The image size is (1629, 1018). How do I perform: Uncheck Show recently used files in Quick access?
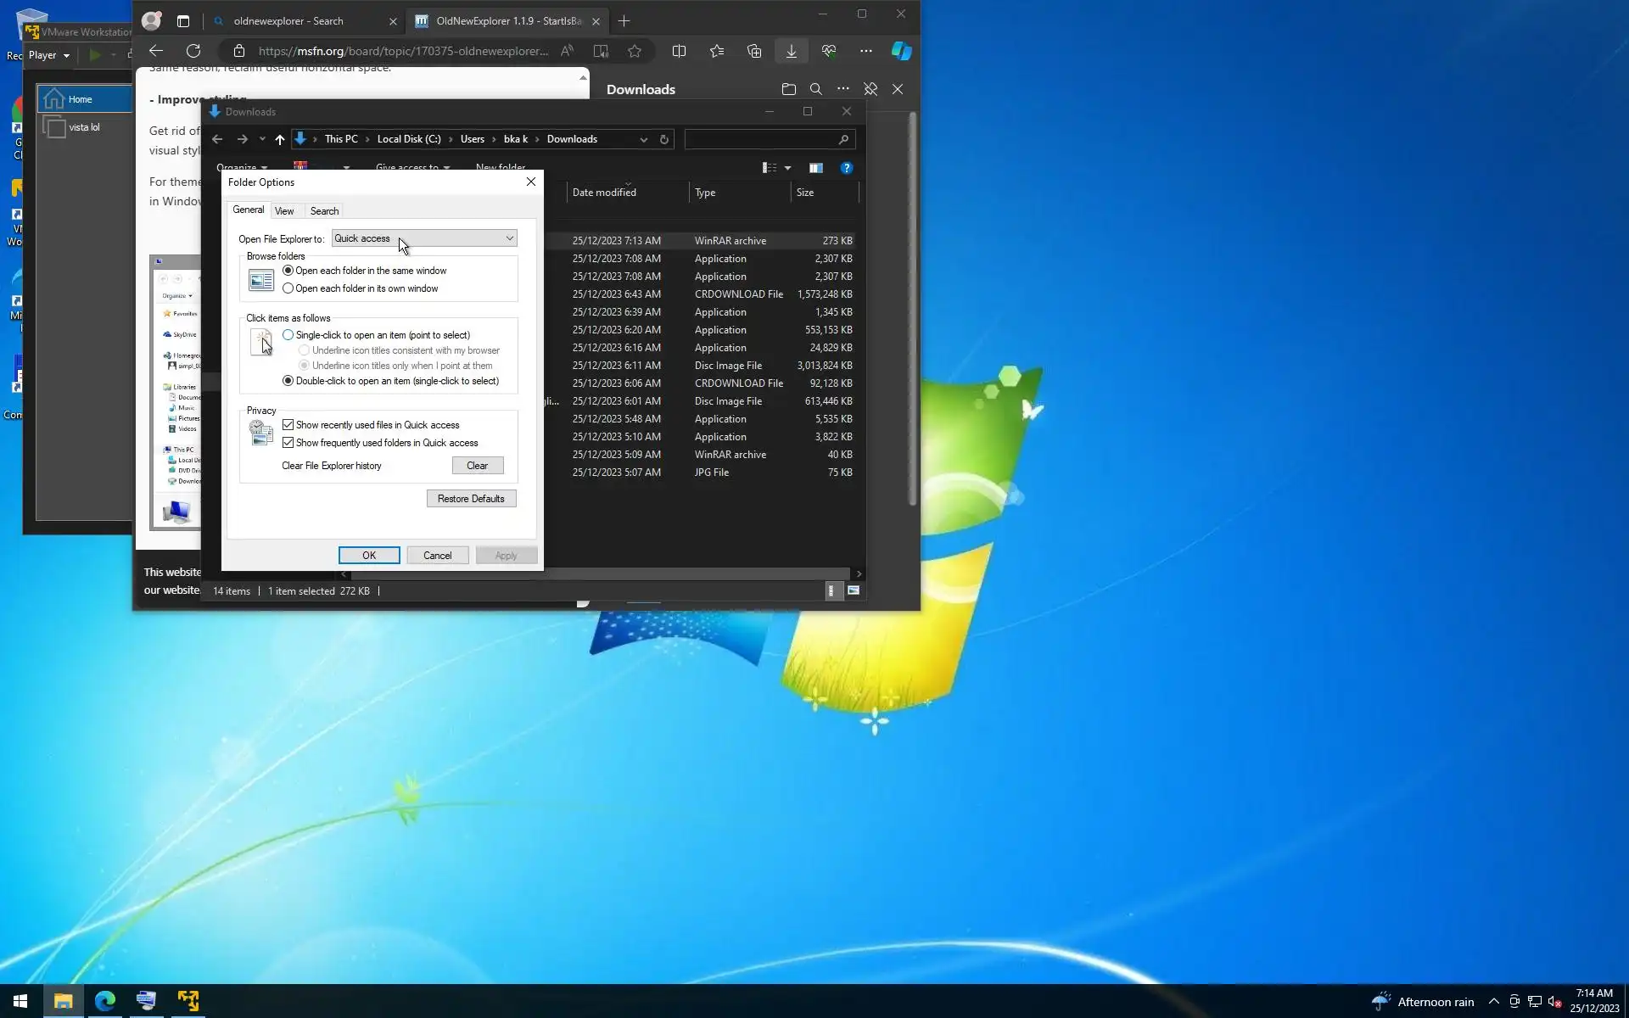point(288,425)
